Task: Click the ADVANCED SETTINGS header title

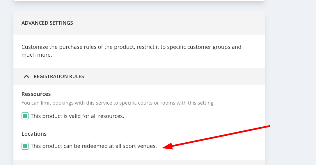Action: tap(47, 23)
